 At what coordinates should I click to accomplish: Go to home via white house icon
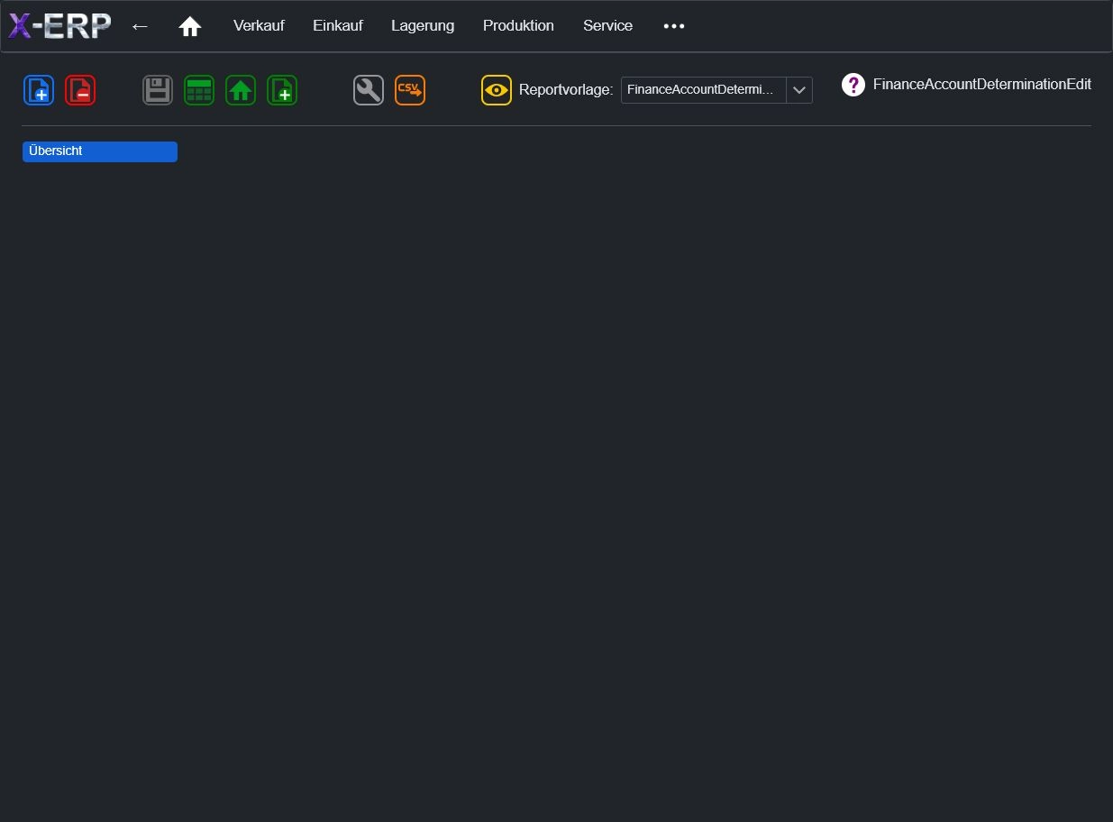click(x=190, y=27)
